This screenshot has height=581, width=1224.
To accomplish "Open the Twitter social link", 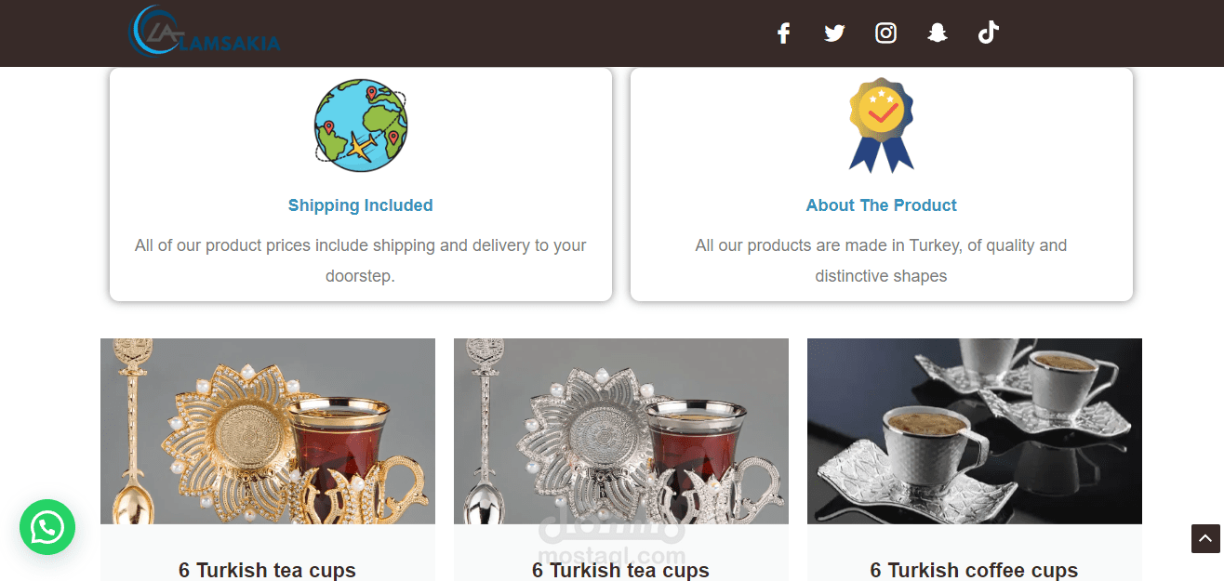I will click(834, 33).
